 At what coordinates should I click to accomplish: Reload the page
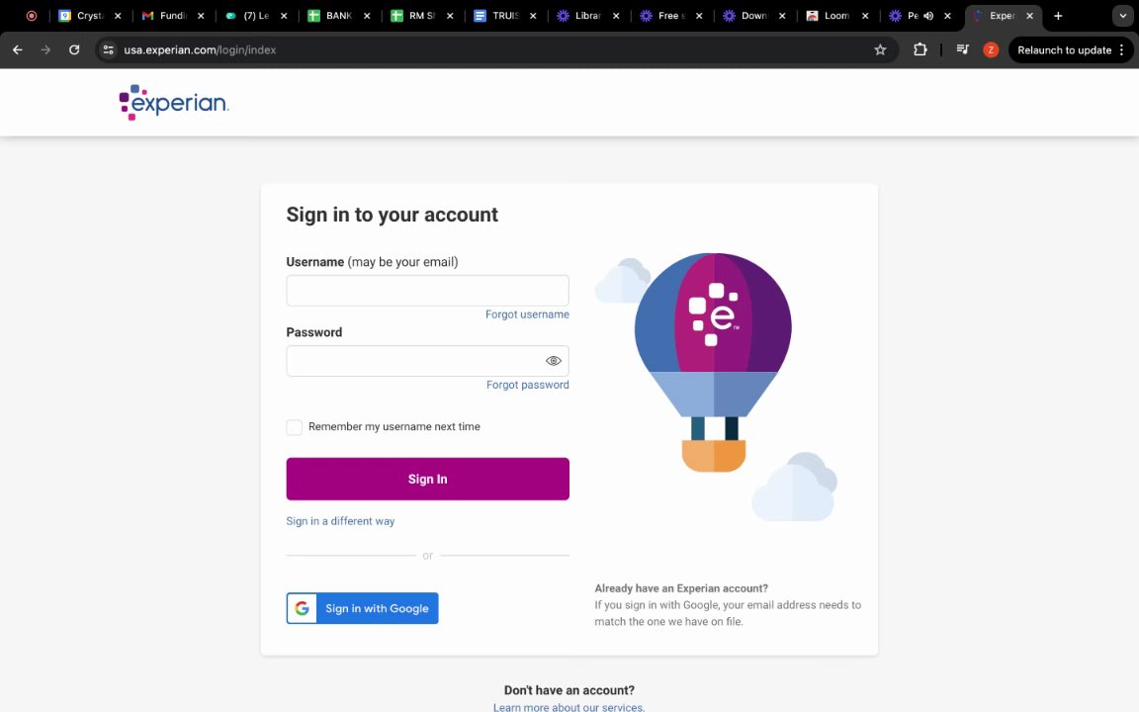pos(74,49)
